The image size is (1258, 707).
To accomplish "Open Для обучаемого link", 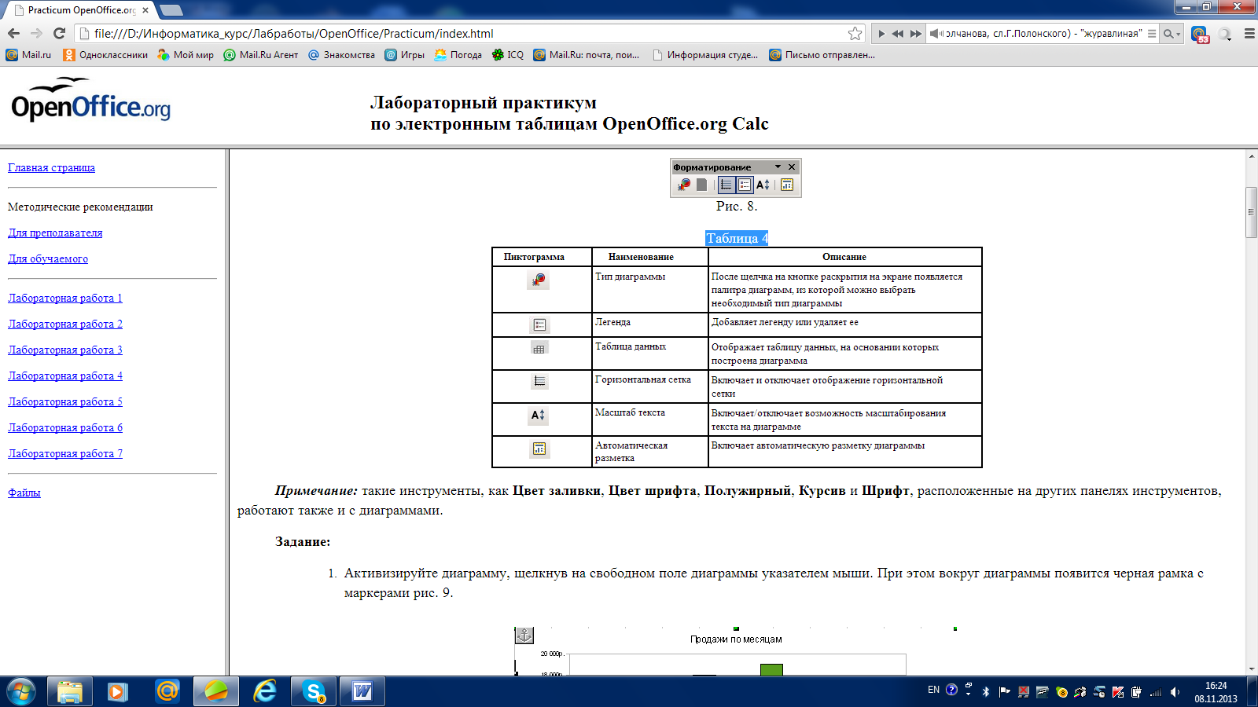I will (48, 258).
